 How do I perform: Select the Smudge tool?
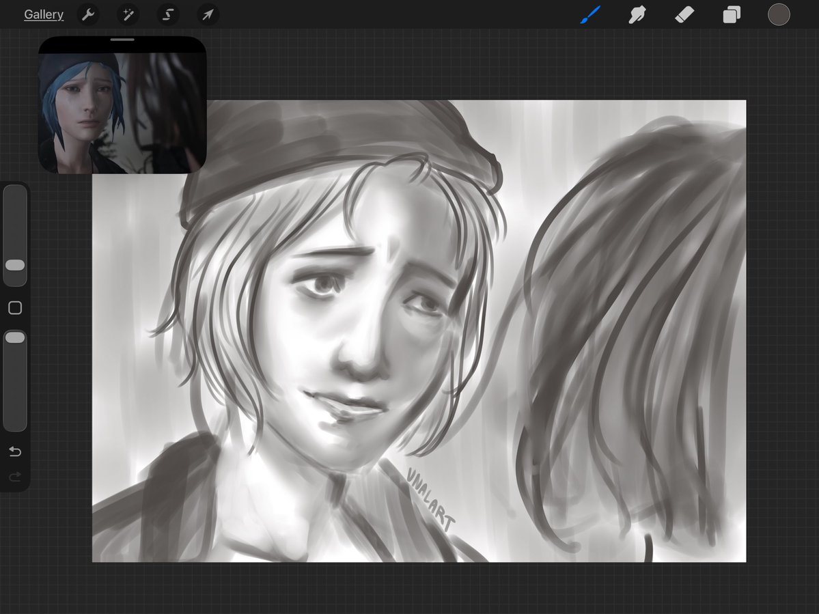point(637,14)
